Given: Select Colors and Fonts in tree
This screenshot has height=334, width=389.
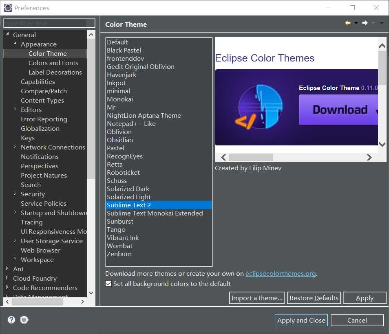Looking at the screenshot, I should click(x=53, y=63).
